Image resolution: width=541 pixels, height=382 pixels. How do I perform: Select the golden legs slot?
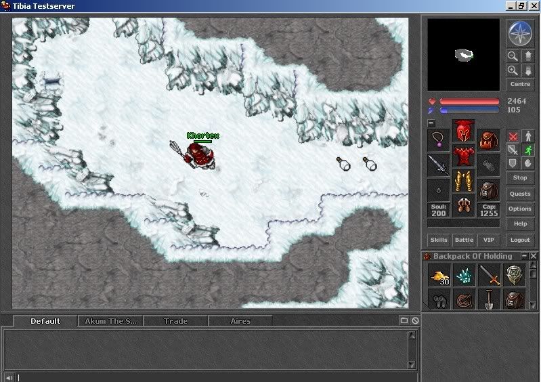(x=463, y=181)
